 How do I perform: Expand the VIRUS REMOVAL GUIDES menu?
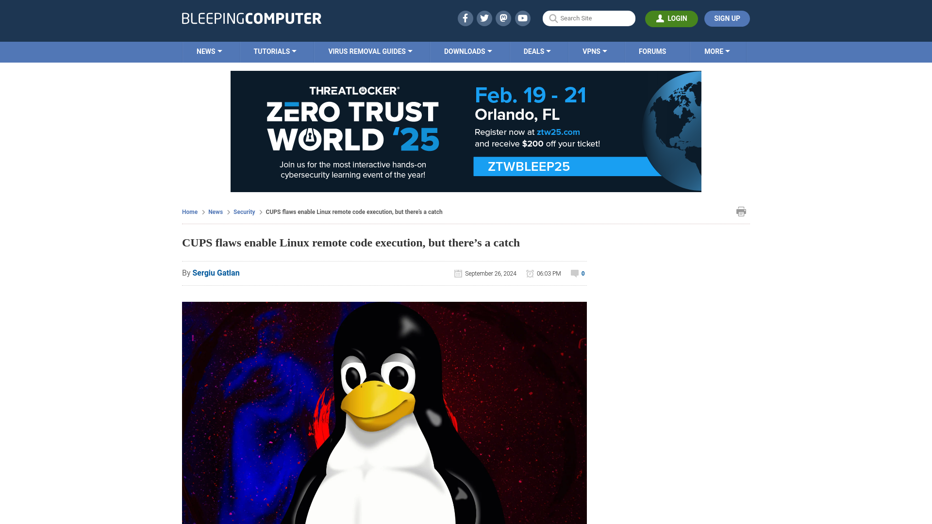[370, 51]
